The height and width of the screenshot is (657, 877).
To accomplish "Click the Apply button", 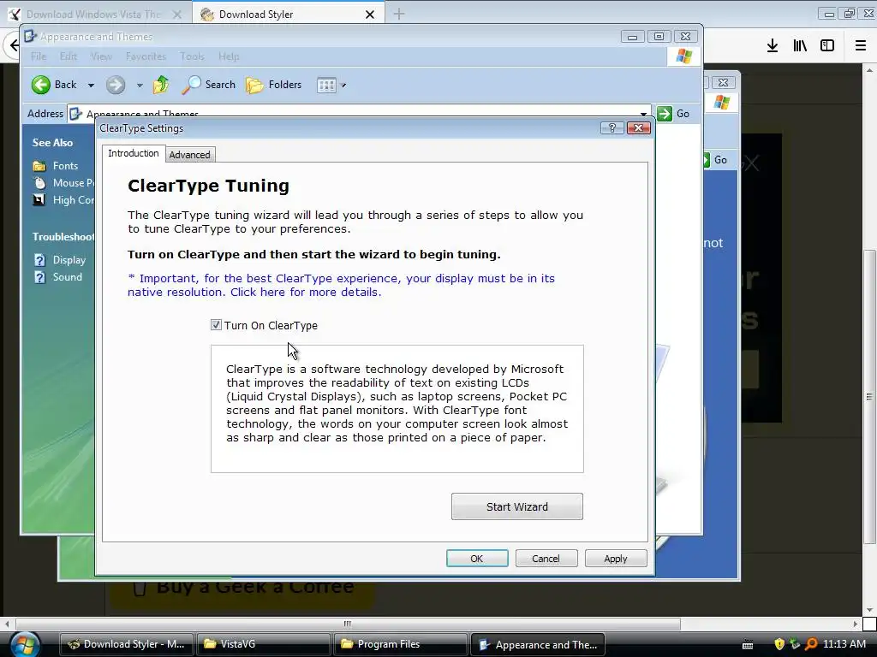I will pyautogui.click(x=615, y=558).
